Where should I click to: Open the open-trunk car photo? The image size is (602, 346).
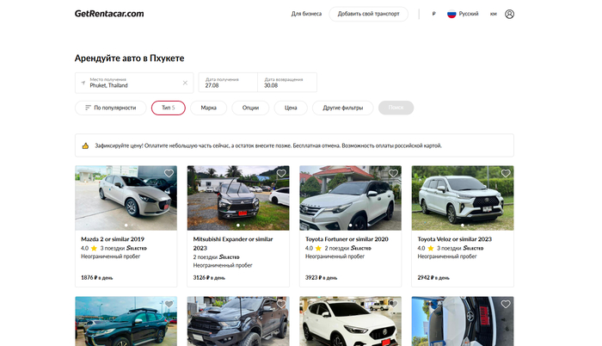(x=463, y=321)
